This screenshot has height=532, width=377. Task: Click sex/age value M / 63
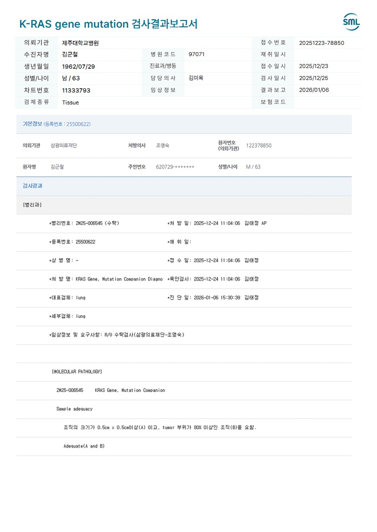[253, 167]
